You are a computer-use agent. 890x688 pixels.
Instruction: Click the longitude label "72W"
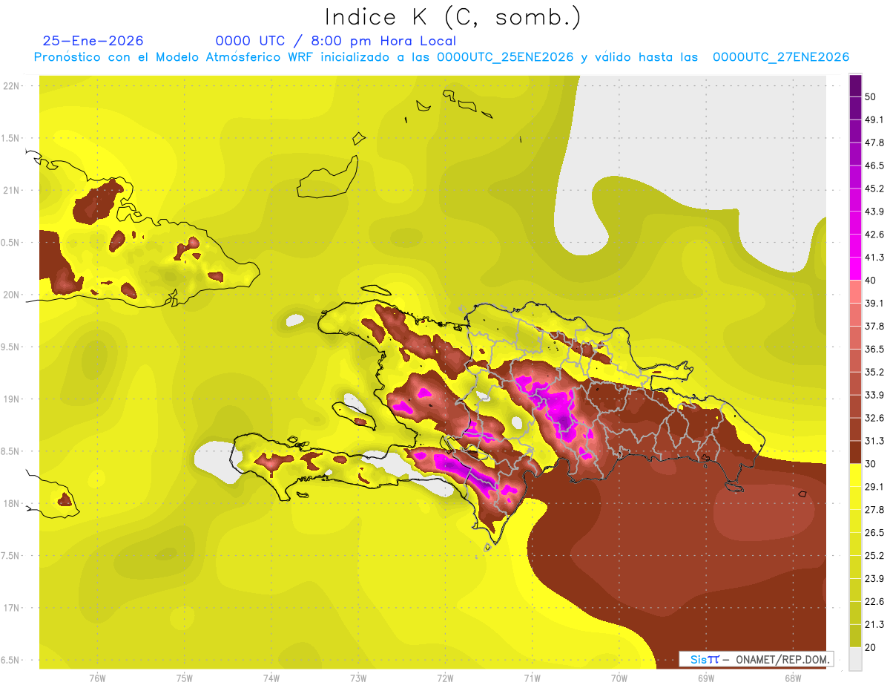point(445,678)
